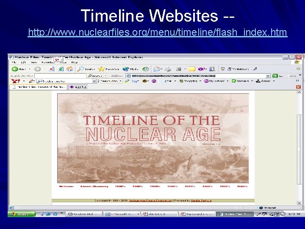Image resolution: width=305 pixels, height=229 pixels.
Task: Click the purple Yahoo Messenger icon
Action: (201, 69)
